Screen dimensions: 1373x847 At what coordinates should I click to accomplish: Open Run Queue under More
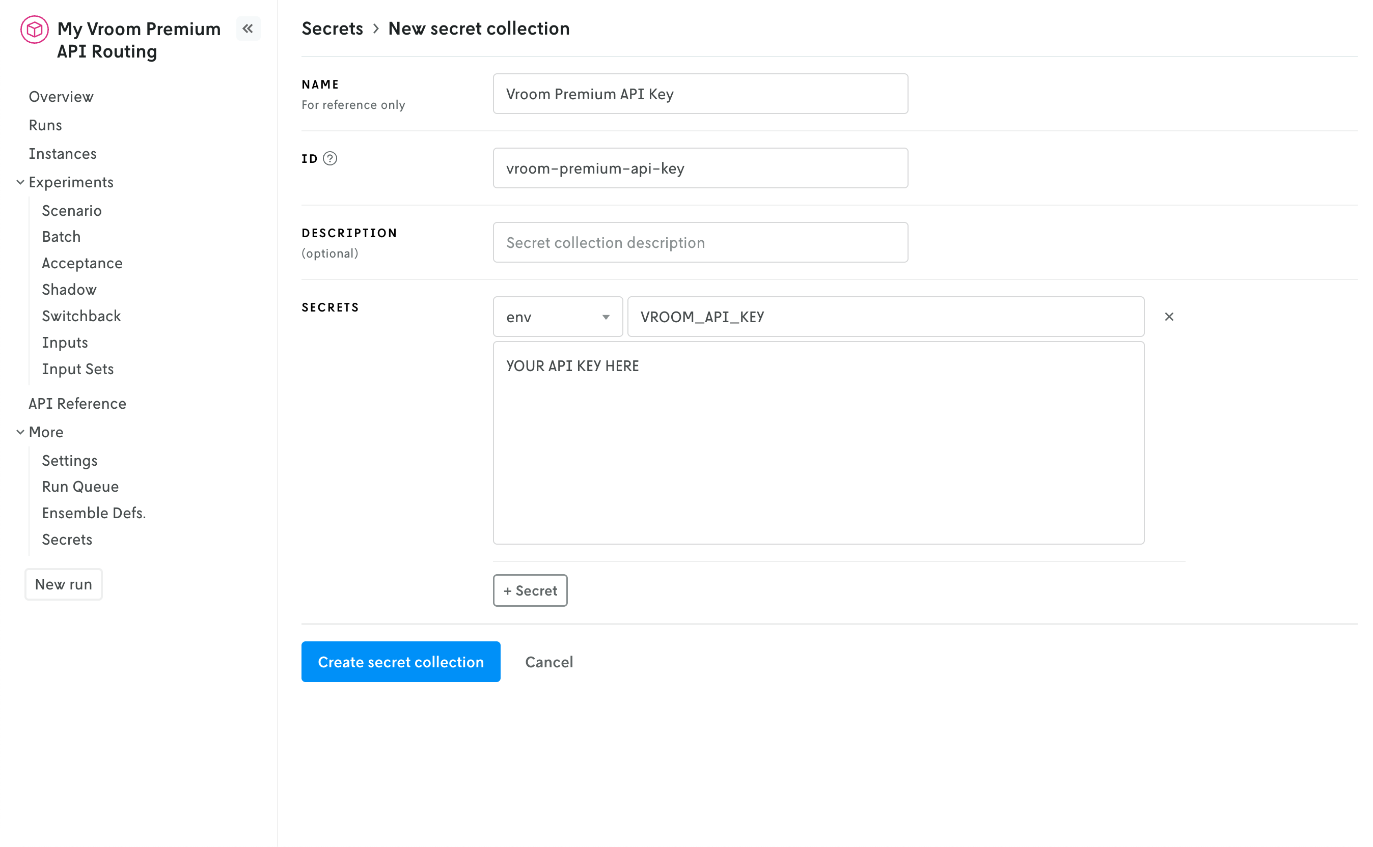click(x=80, y=486)
